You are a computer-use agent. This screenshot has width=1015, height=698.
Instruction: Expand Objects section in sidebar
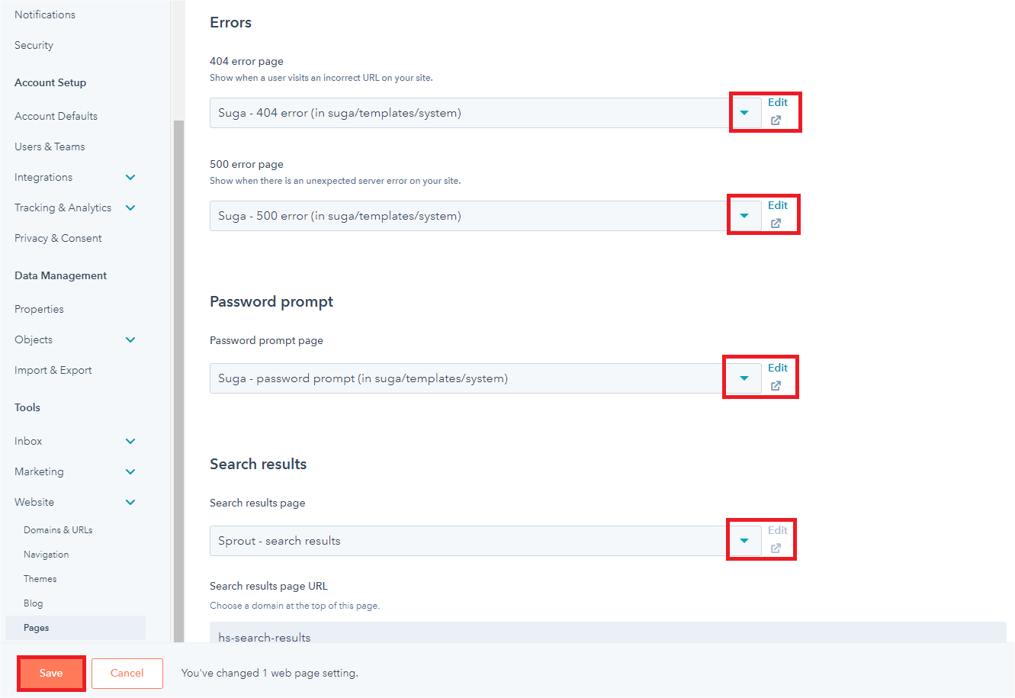pos(130,340)
